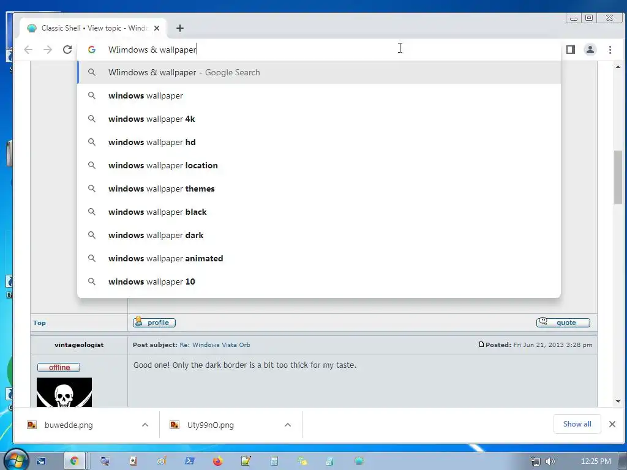This screenshot has width=627, height=470.
Task: Open downloaded Uty99nO.png file
Action: 211,425
